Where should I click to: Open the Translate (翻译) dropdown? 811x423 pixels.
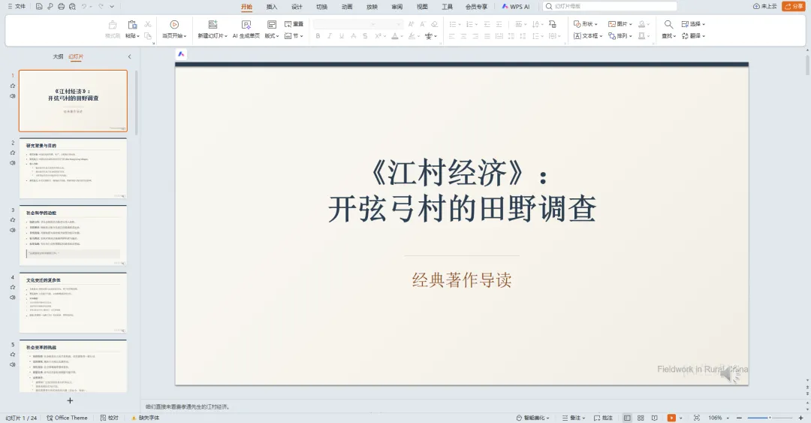(x=693, y=36)
